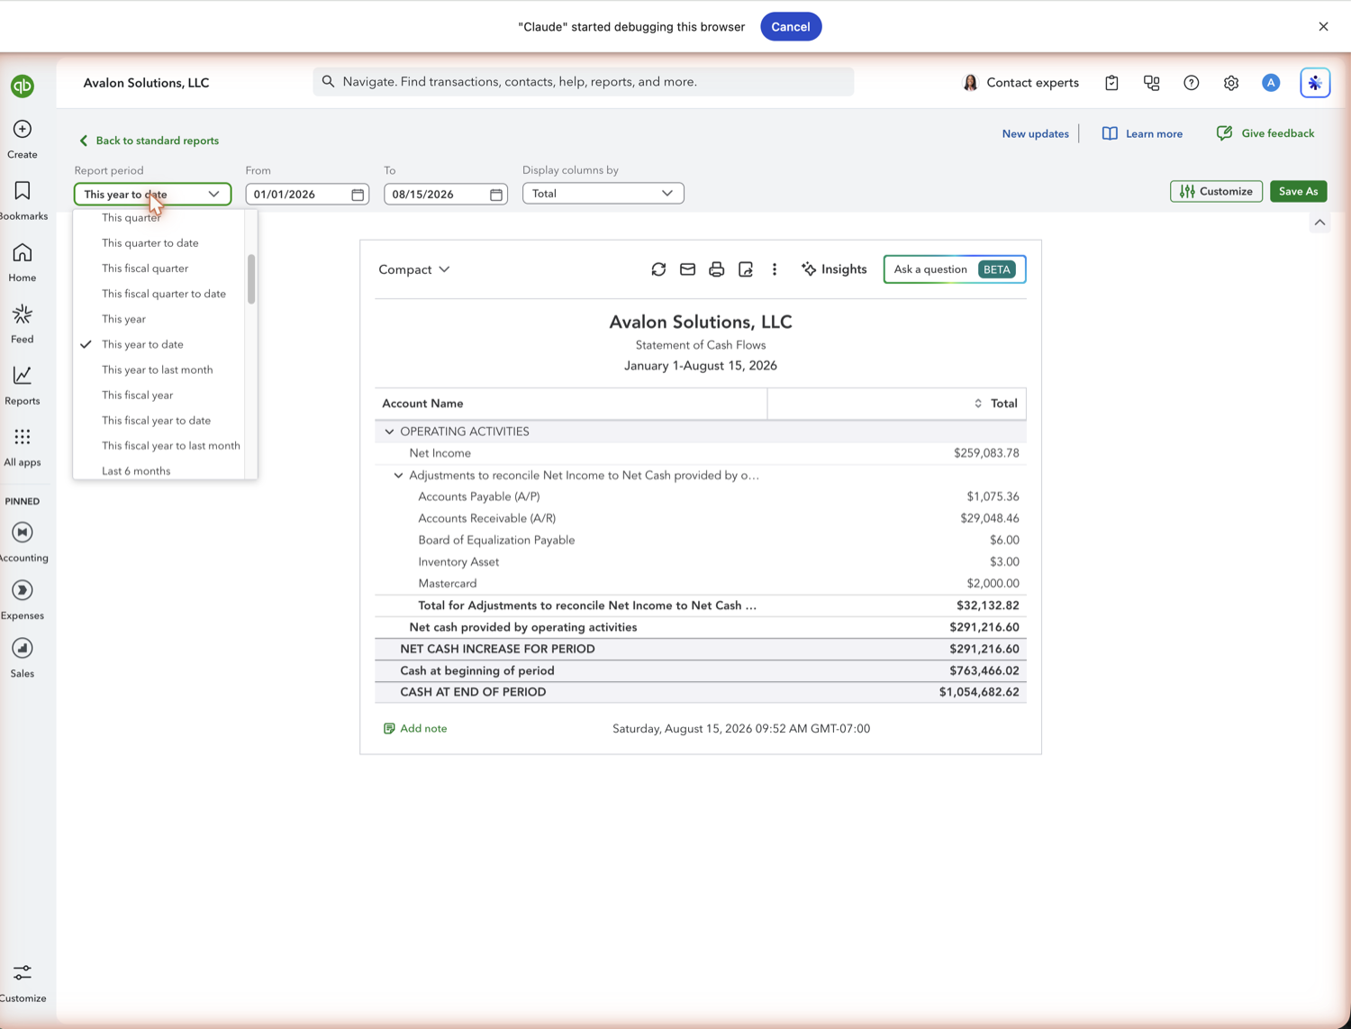This screenshot has height=1029, width=1351.
Task: Open the Customize sliders icon in the sidebar
Action: (23, 973)
